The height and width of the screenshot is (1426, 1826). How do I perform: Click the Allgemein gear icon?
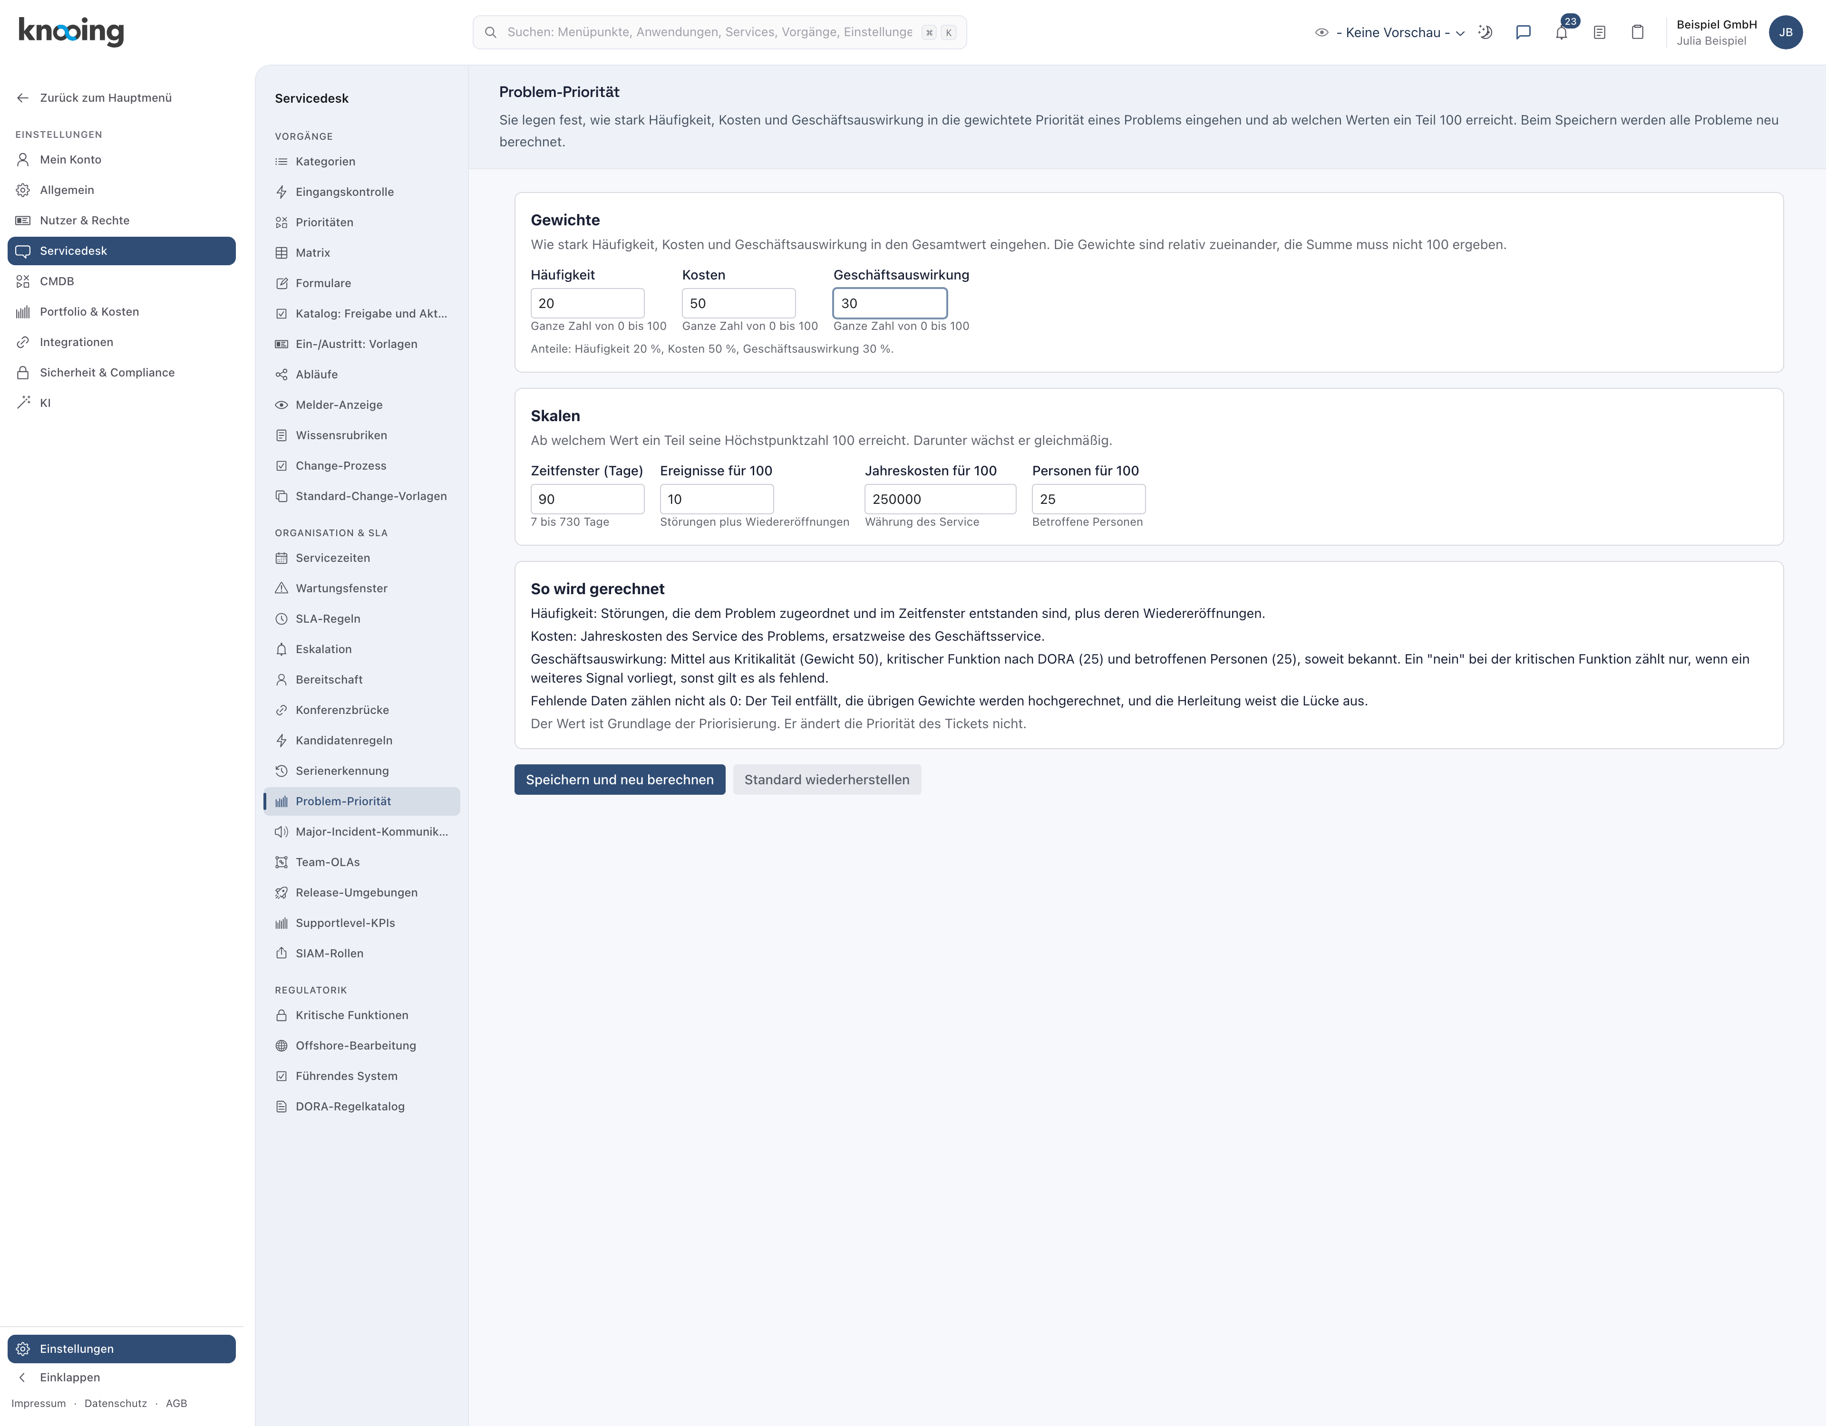click(23, 190)
